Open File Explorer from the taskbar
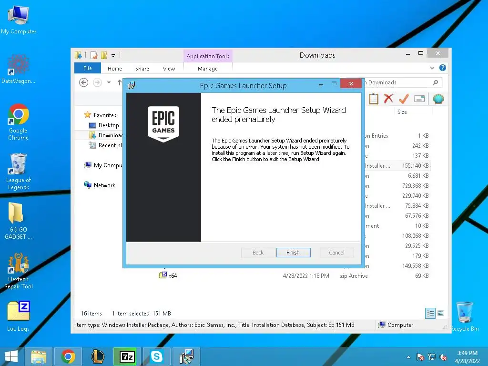 (x=39, y=356)
